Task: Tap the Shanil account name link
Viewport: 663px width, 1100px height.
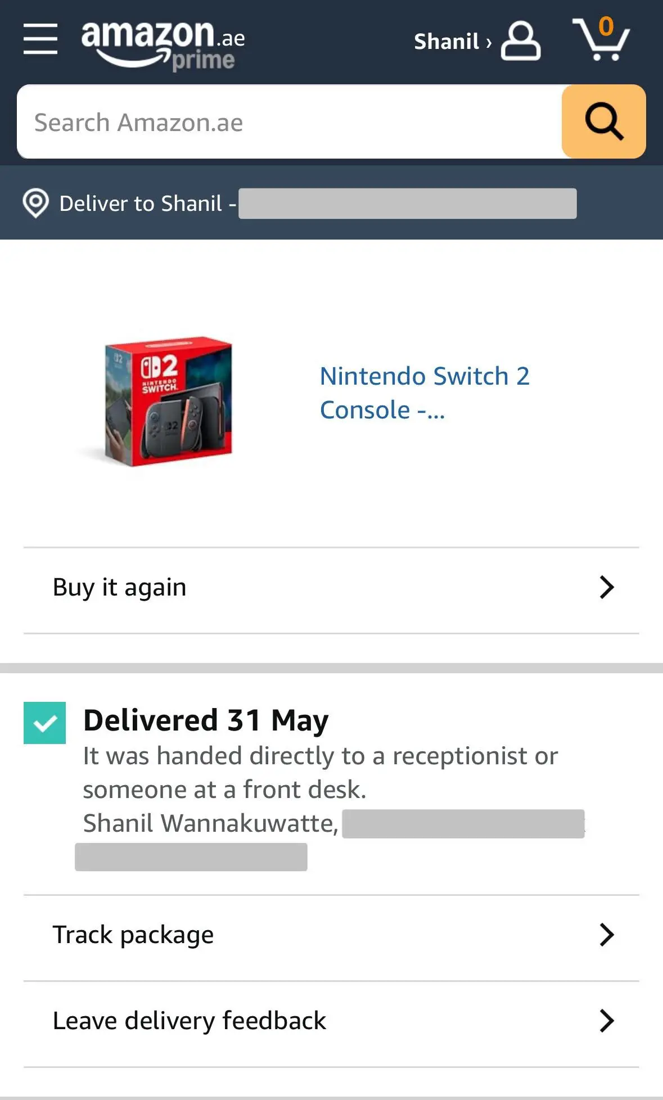Action: pyautogui.click(x=453, y=42)
